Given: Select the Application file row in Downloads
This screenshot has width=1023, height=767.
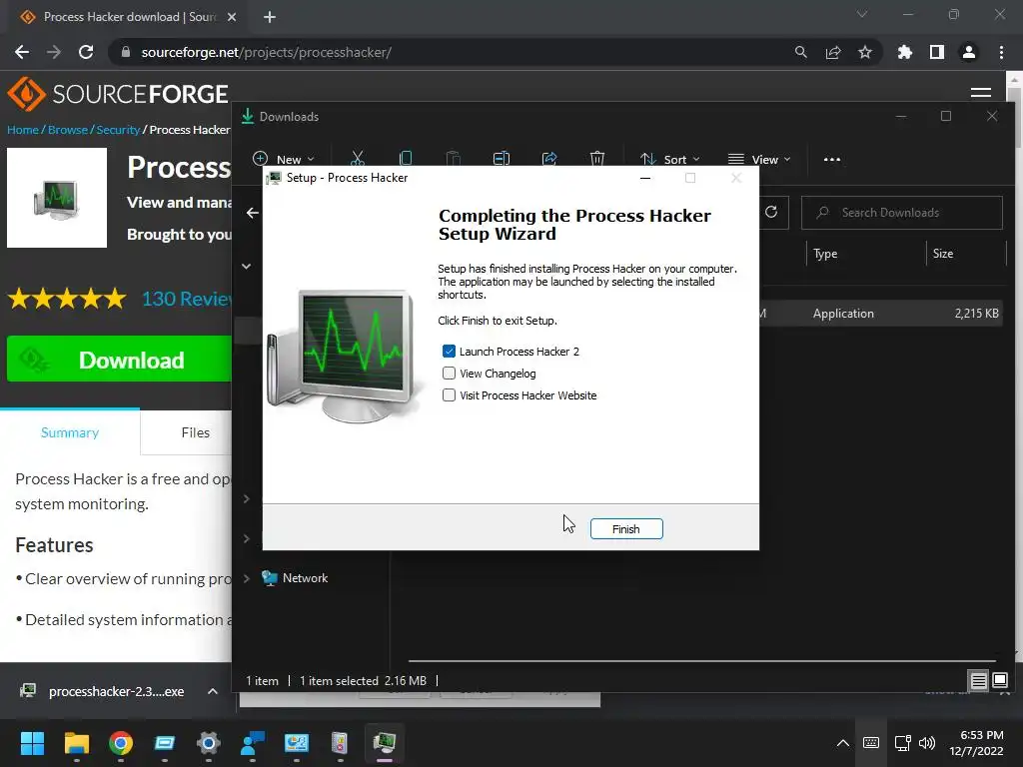Looking at the screenshot, I should 881,313.
